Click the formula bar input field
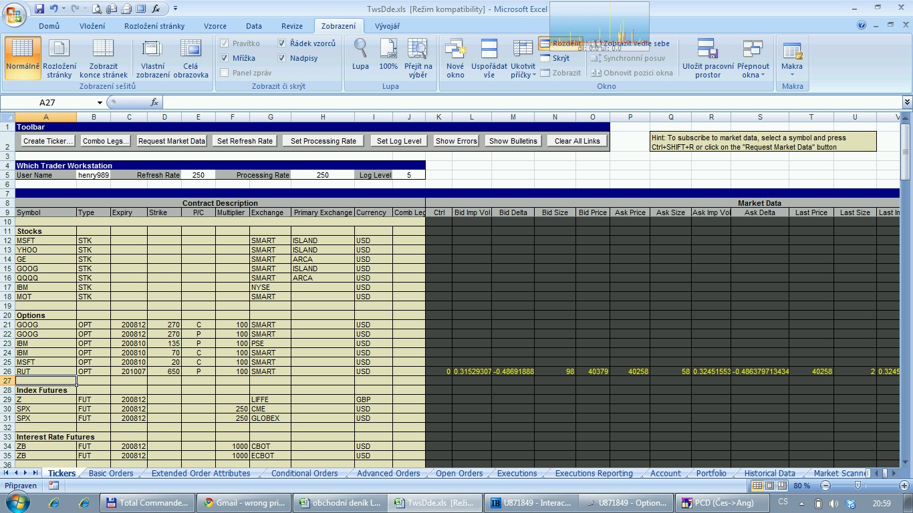The image size is (913, 513). [528, 103]
